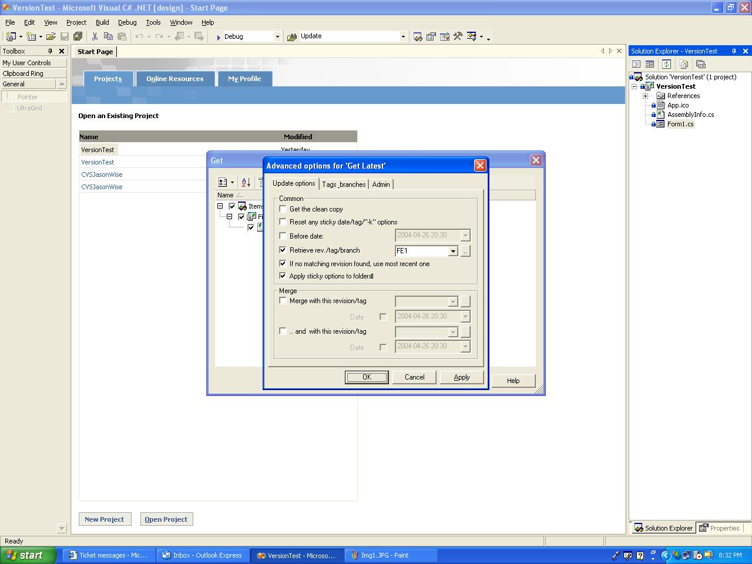Open the FE1 revision/tag dropdown
The width and height of the screenshot is (752, 564).
(x=453, y=251)
